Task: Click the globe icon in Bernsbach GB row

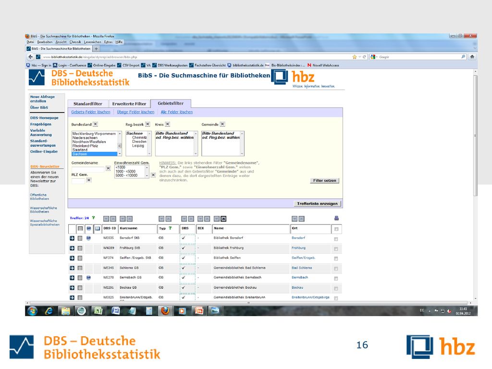Action: coord(88,278)
